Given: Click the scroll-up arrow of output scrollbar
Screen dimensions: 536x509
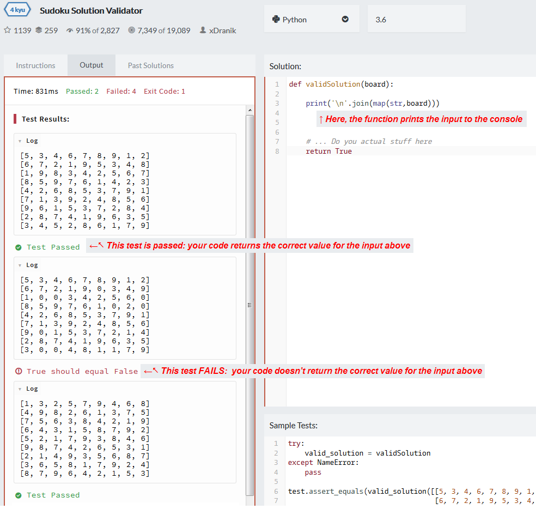Looking at the screenshot, I should (x=250, y=110).
